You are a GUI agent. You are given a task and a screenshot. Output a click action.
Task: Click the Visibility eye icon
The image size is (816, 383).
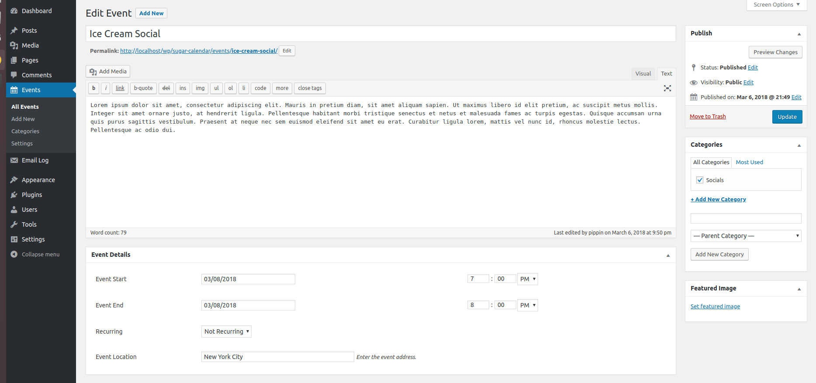694,83
